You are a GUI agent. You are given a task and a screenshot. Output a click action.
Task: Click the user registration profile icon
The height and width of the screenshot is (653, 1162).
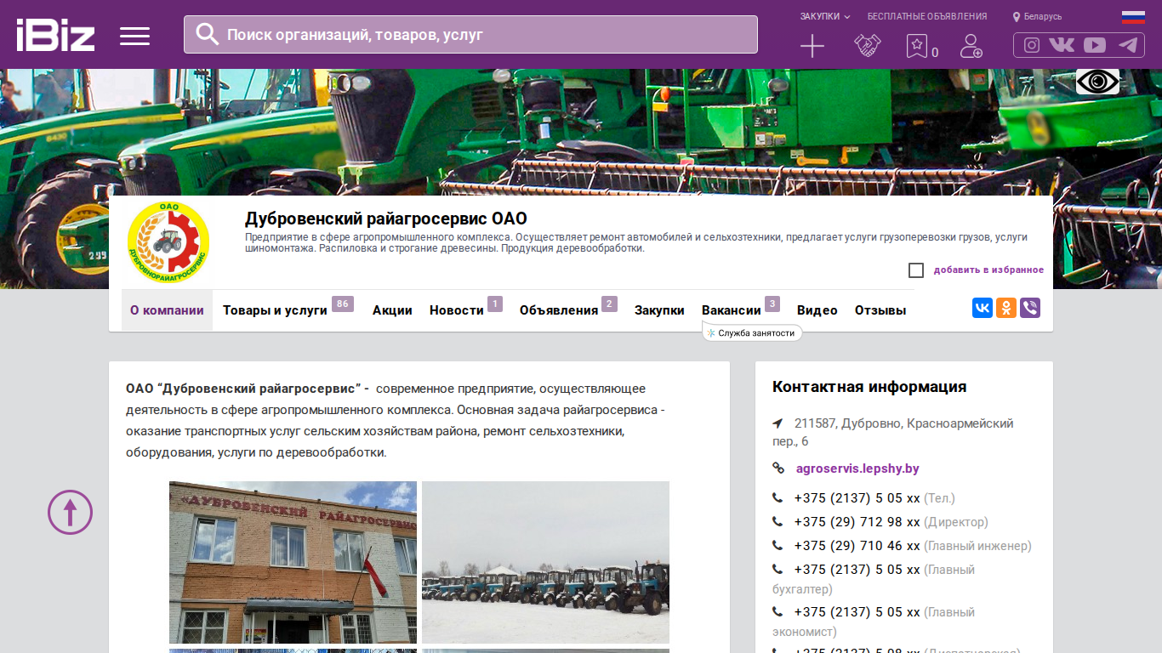coord(971,46)
